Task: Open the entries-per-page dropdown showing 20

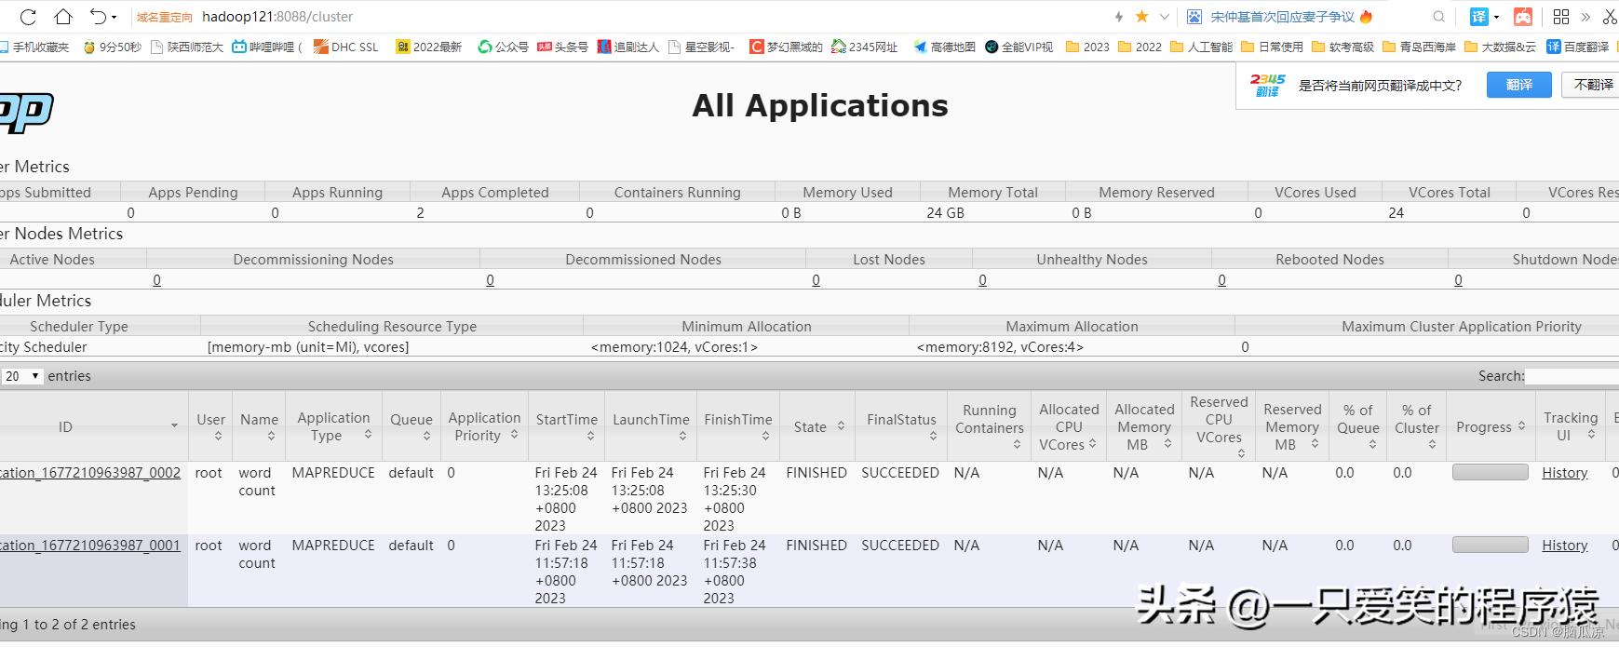Action: 22,376
